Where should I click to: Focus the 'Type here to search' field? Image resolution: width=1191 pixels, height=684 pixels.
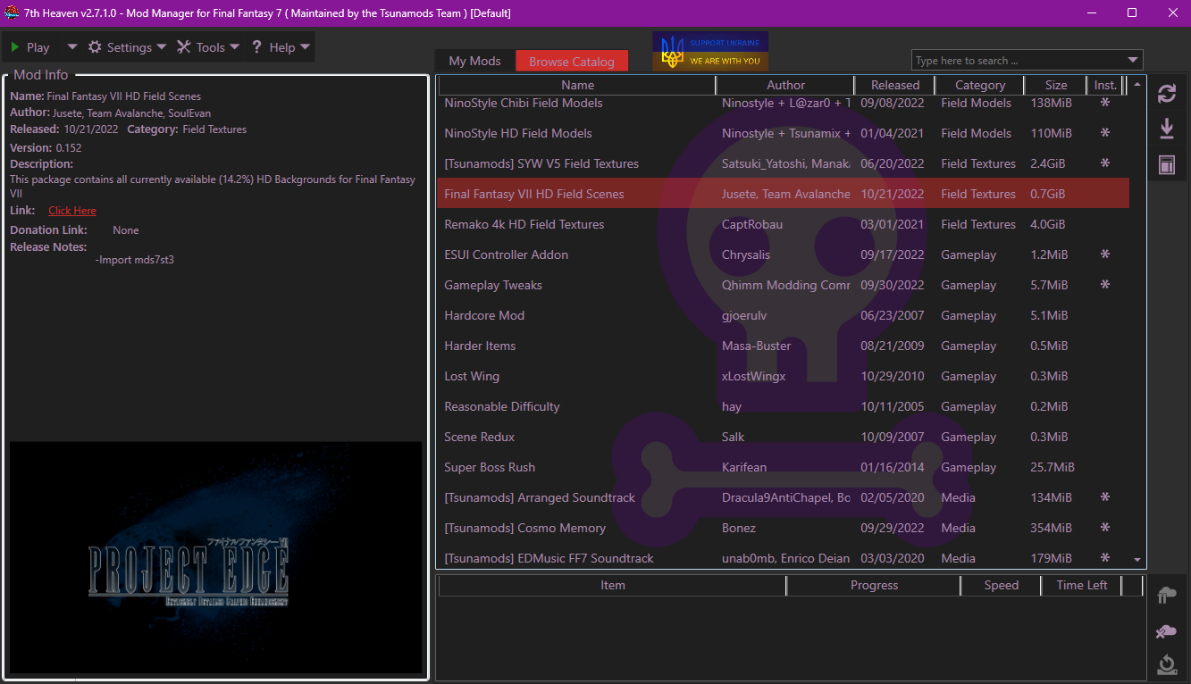pos(1019,61)
